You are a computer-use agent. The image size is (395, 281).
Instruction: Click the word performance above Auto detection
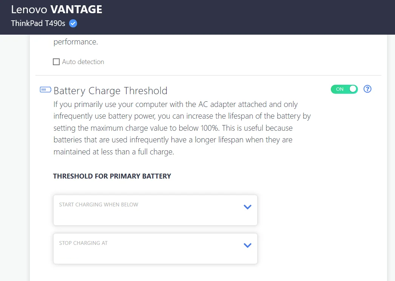(x=76, y=42)
